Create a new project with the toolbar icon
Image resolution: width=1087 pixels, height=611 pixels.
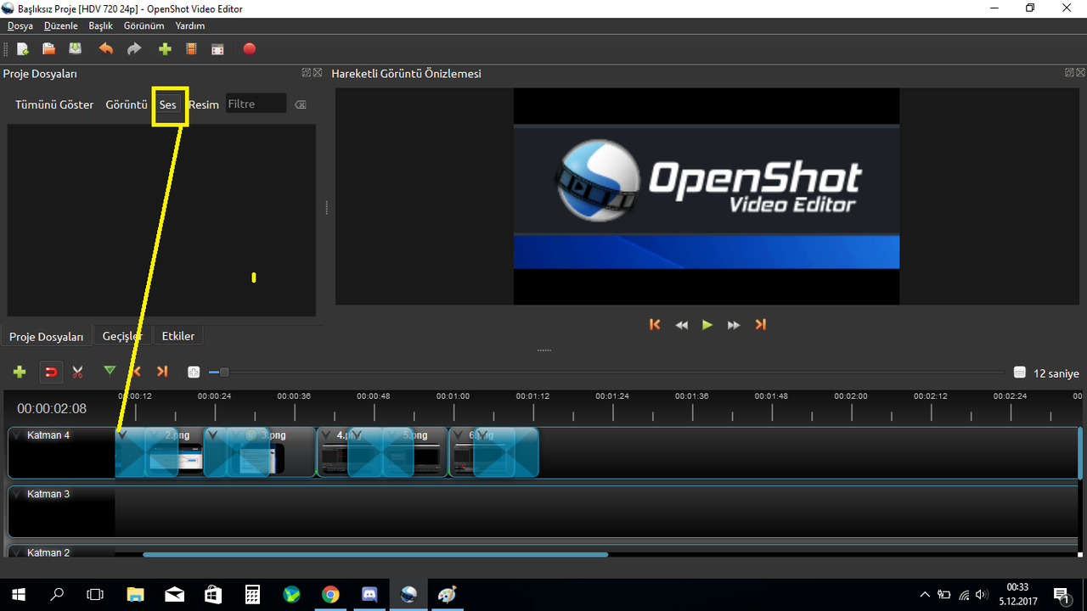(23, 49)
